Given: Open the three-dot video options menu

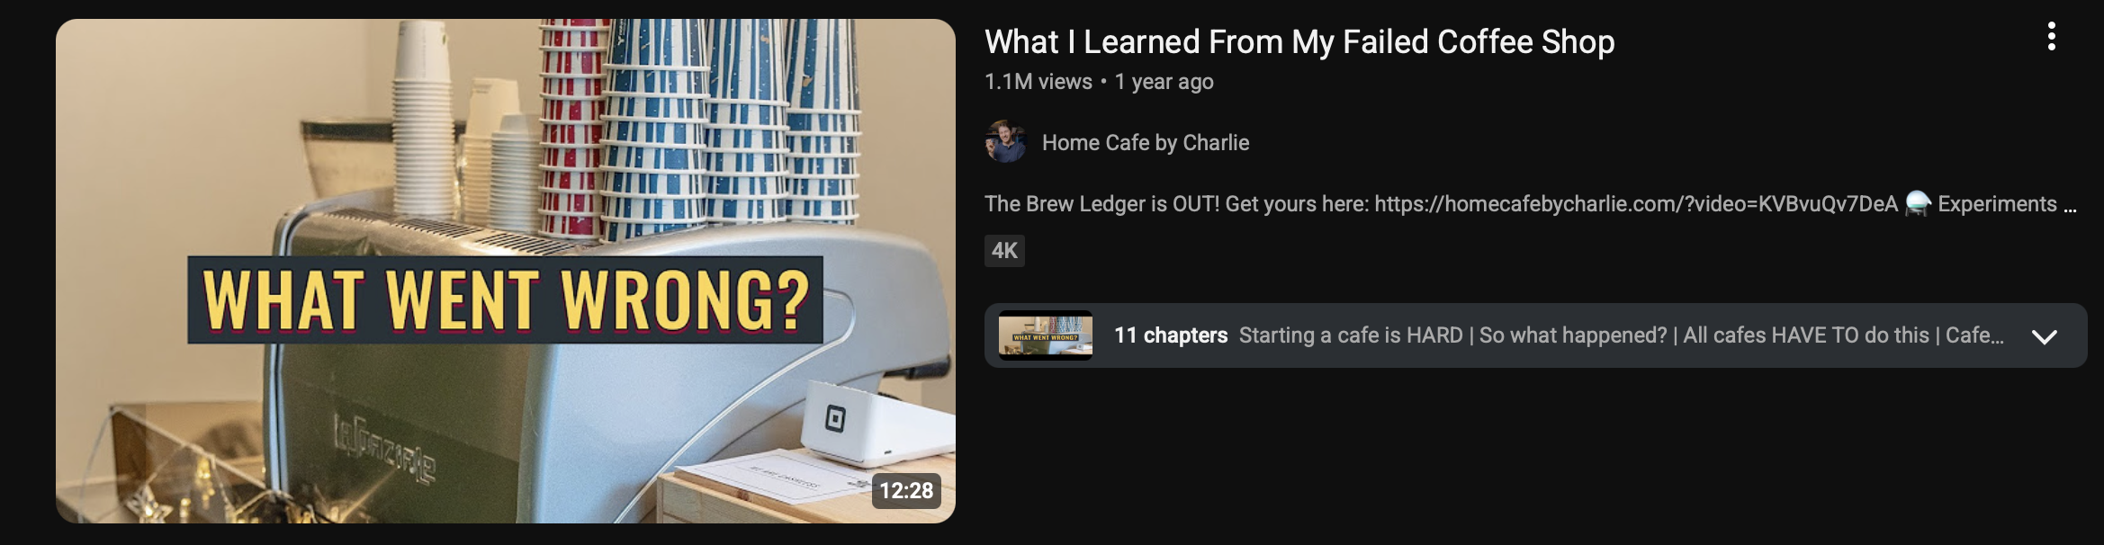Looking at the screenshot, I should (x=2051, y=37).
